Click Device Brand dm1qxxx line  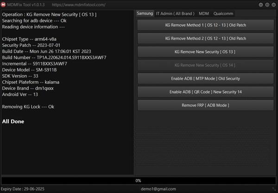pyautogui.click(x=28, y=88)
